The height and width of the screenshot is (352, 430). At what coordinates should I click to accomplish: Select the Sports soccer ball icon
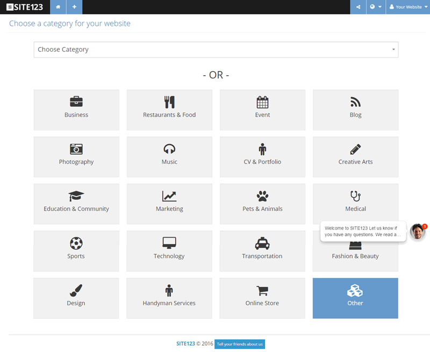pyautogui.click(x=76, y=243)
